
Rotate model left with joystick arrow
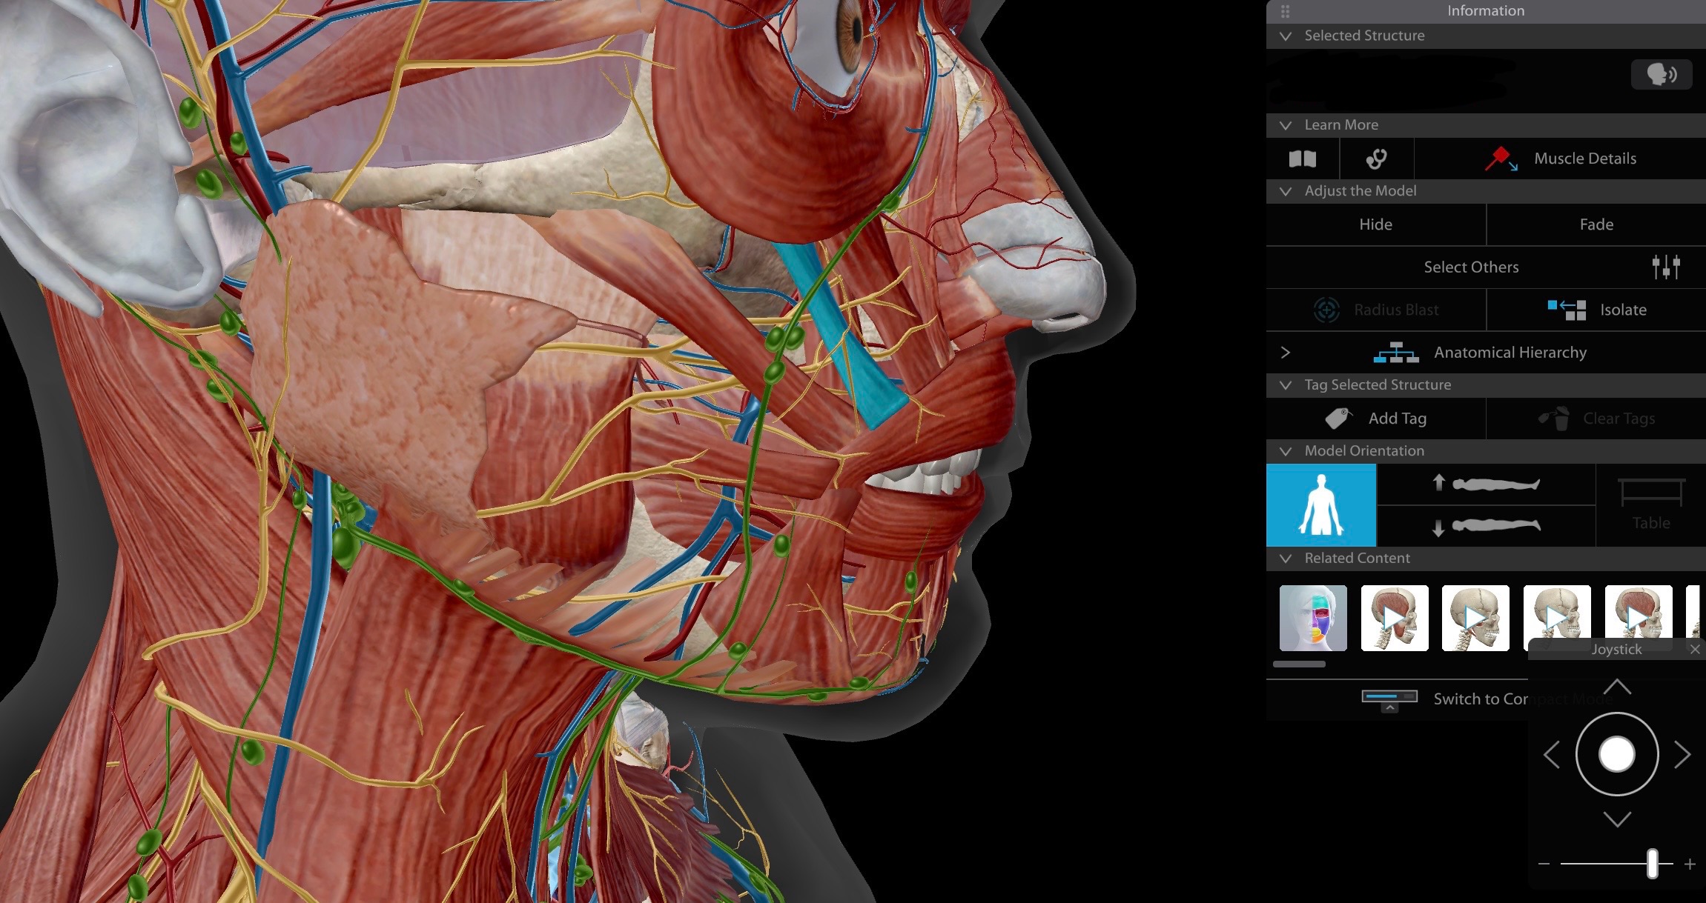[1552, 756]
